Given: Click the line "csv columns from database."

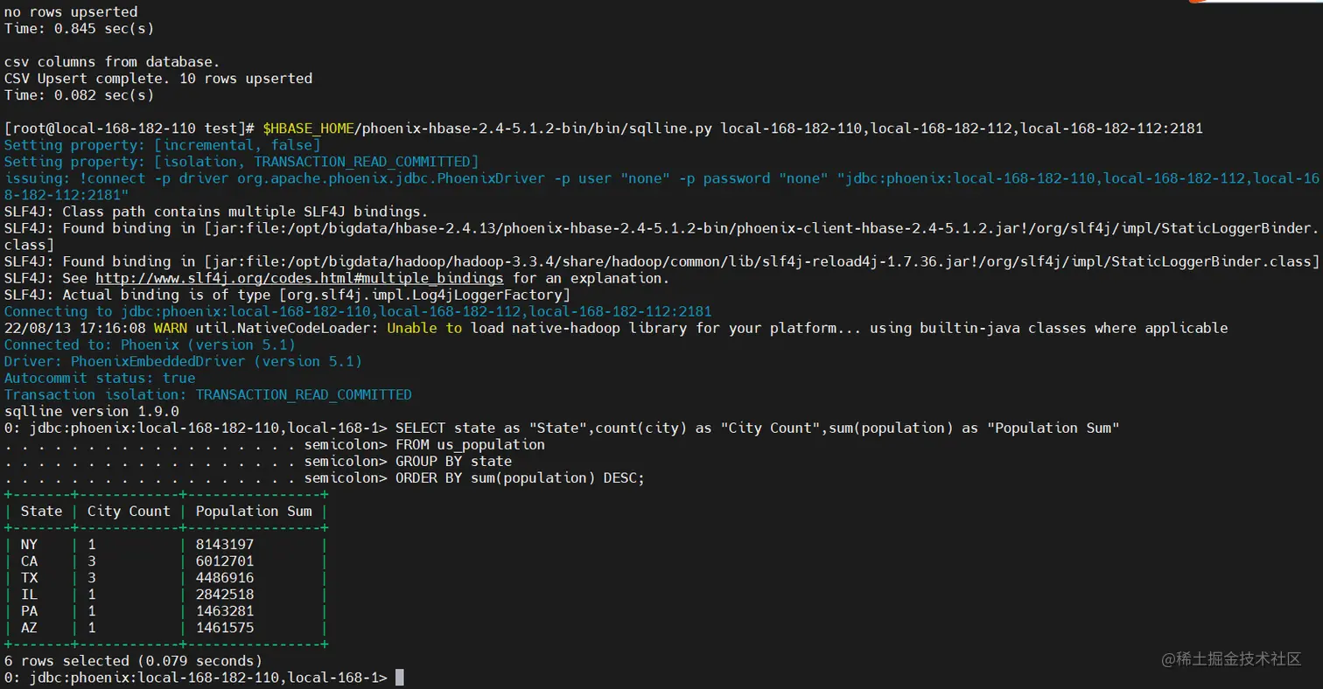Looking at the screenshot, I should point(112,62).
